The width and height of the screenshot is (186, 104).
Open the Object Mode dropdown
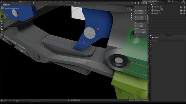[7, 3]
